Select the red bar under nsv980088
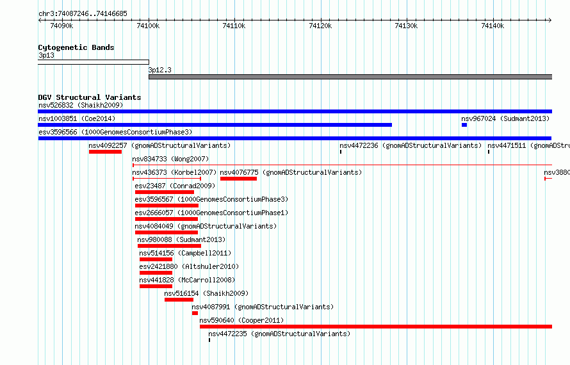 tap(169, 246)
